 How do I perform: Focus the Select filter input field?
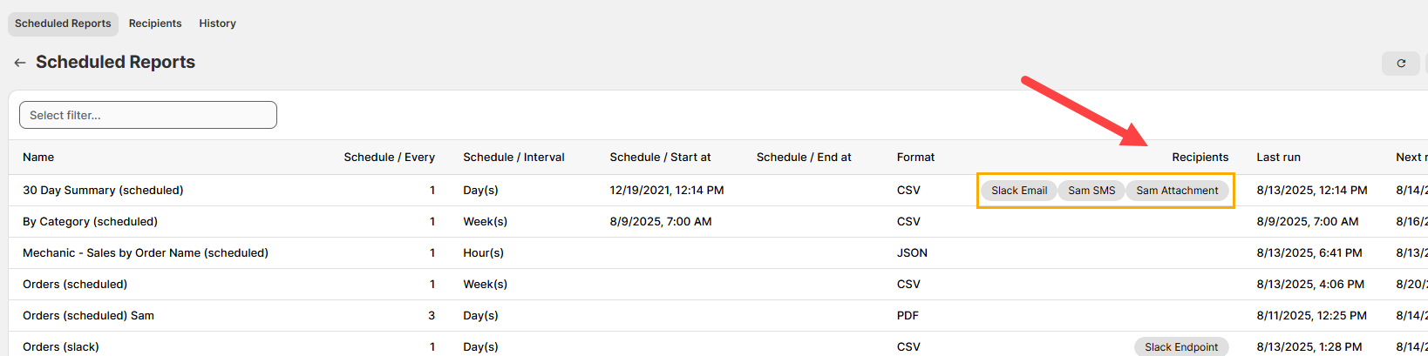tap(148, 115)
